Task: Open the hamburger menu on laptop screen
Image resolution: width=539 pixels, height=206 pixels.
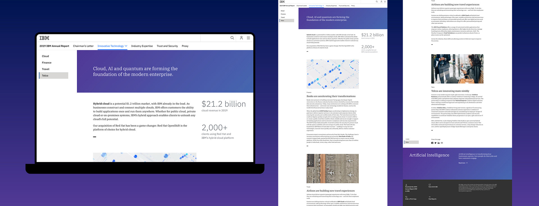Action: [x=248, y=38]
